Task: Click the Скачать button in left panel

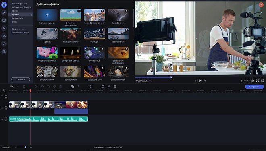Action: [21, 79]
